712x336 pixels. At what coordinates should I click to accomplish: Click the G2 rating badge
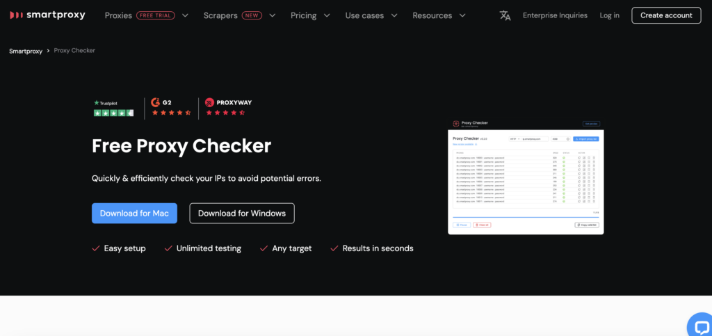tap(171, 108)
